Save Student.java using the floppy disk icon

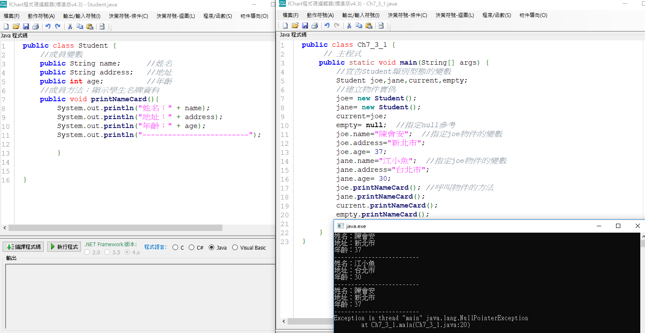(x=26, y=26)
